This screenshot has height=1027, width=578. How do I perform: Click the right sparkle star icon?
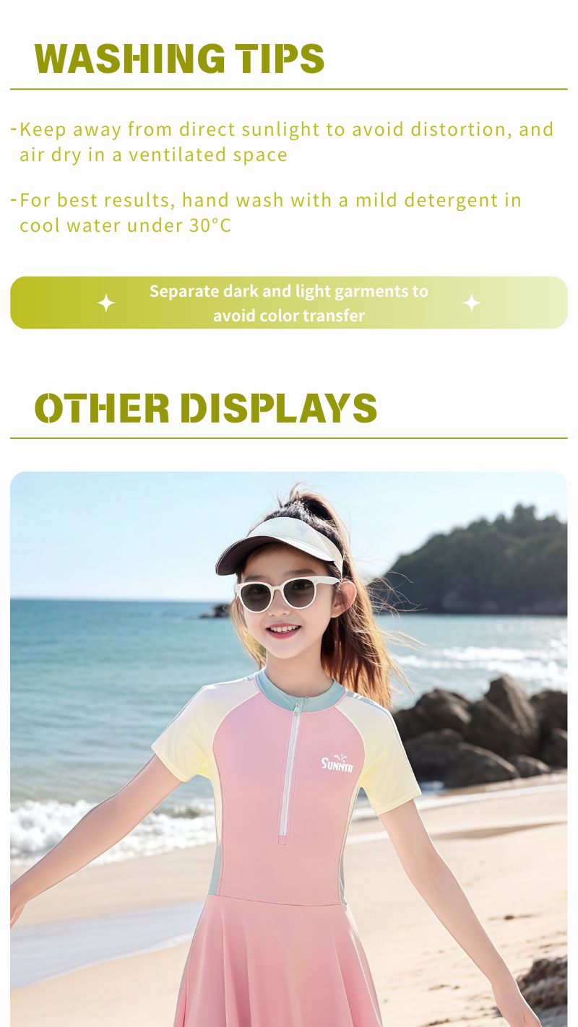pos(472,303)
